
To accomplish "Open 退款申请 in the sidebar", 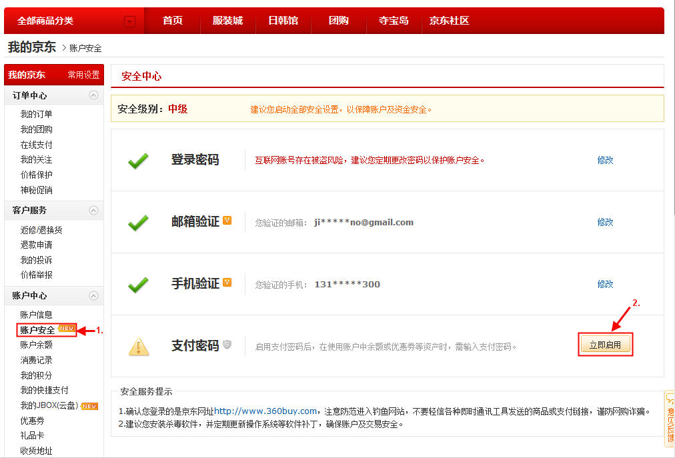I will point(36,245).
